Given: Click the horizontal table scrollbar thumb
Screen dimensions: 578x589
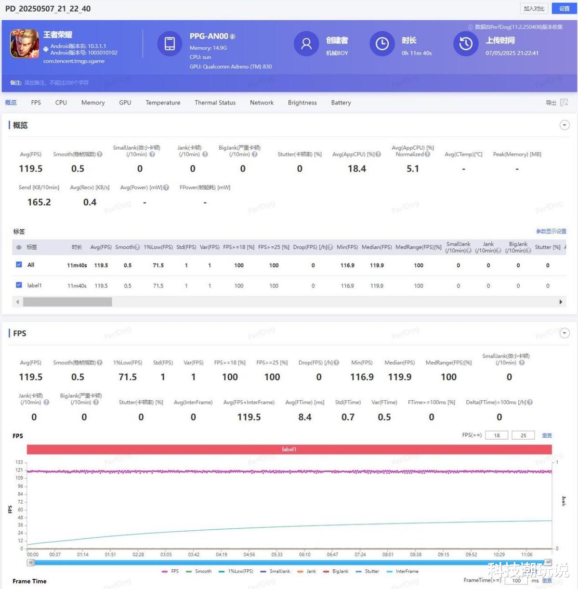Looking at the screenshot, I should (x=67, y=302).
